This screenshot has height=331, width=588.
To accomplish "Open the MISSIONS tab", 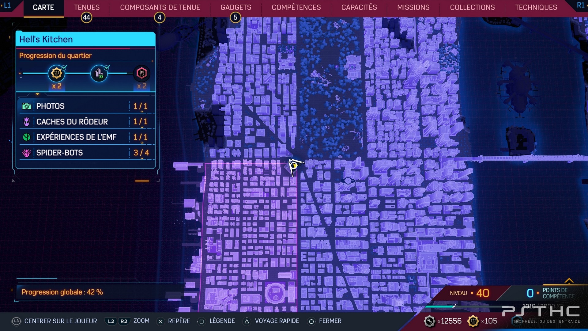I will pos(413,7).
